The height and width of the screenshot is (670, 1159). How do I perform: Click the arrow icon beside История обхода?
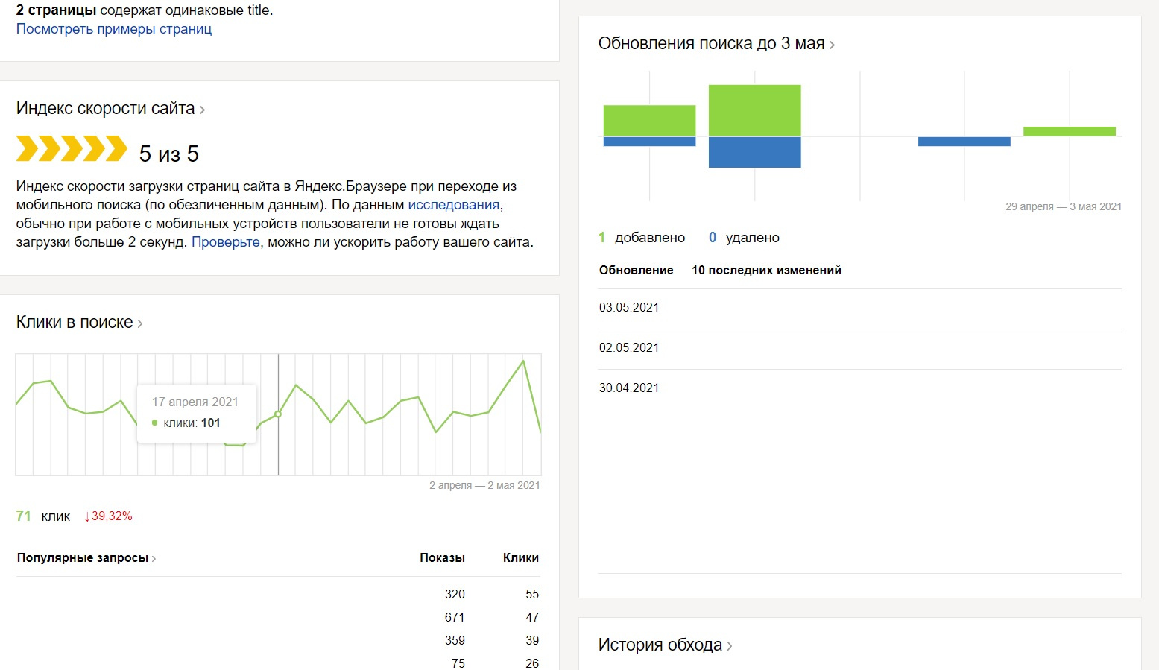point(730,646)
